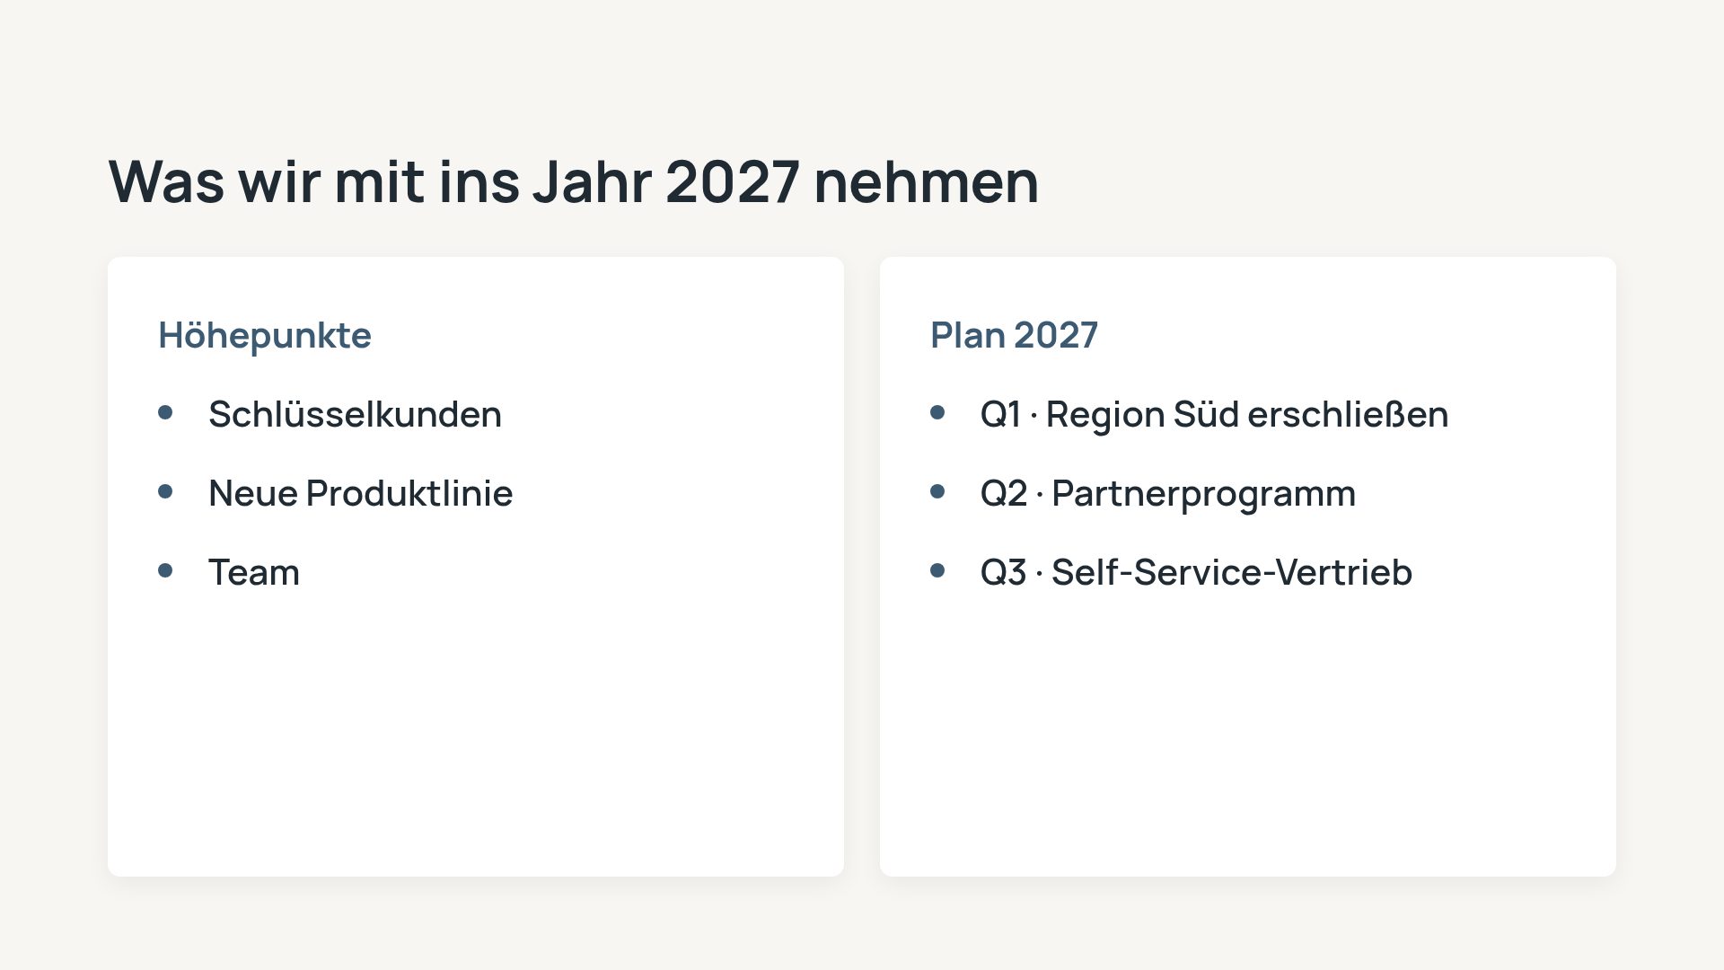Click the bullet dot before Schlüsselkunden
1724x970 pixels.
165,412
